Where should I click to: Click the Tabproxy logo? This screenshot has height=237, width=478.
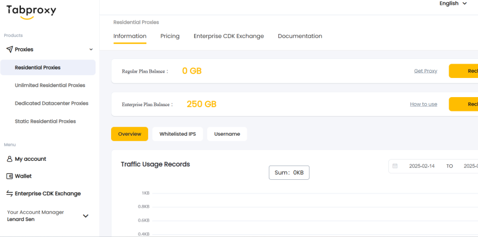31,12
